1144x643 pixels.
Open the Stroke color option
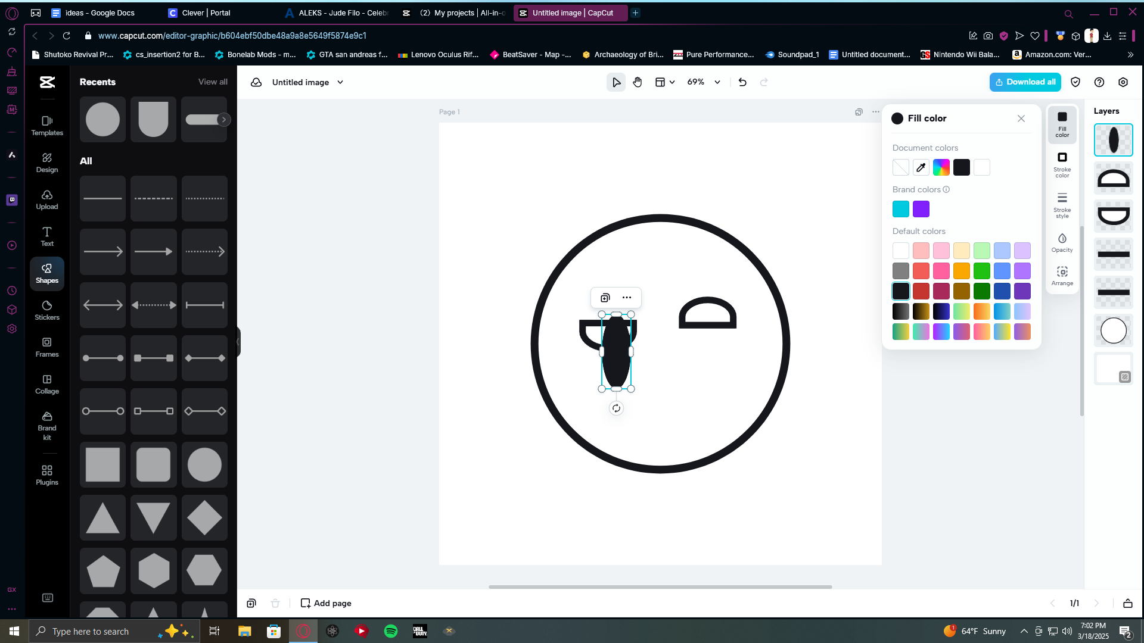[1062, 164]
